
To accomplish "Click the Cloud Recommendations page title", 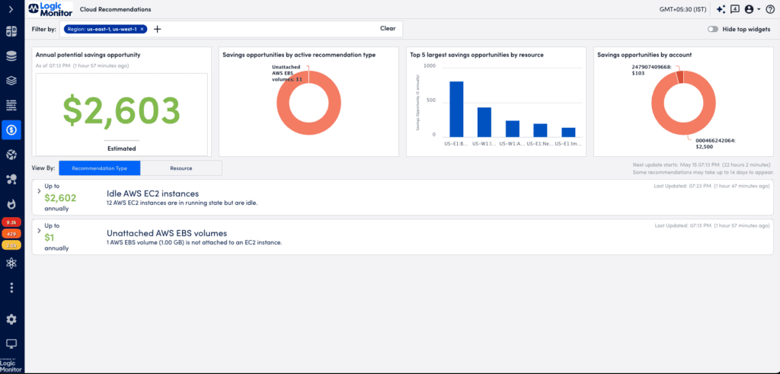I will [x=116, y=9].
